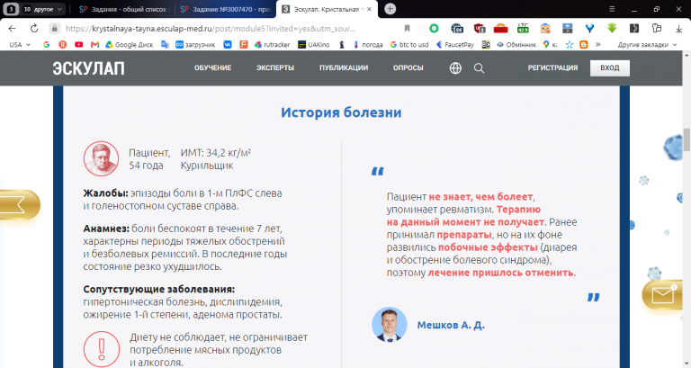Switch to 'Задания - общий список' tab
Viewport: 691px width, 368px height.
(x=124, y=9)
